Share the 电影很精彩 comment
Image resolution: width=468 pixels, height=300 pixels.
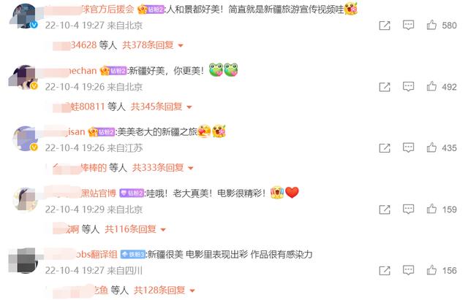coord(385,209)
